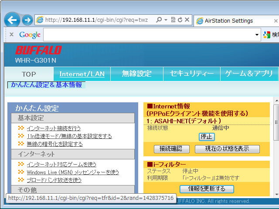Click the BUFFALO logo
The width and height of the screenshot is (279, 209).
(x=39, y=50)
